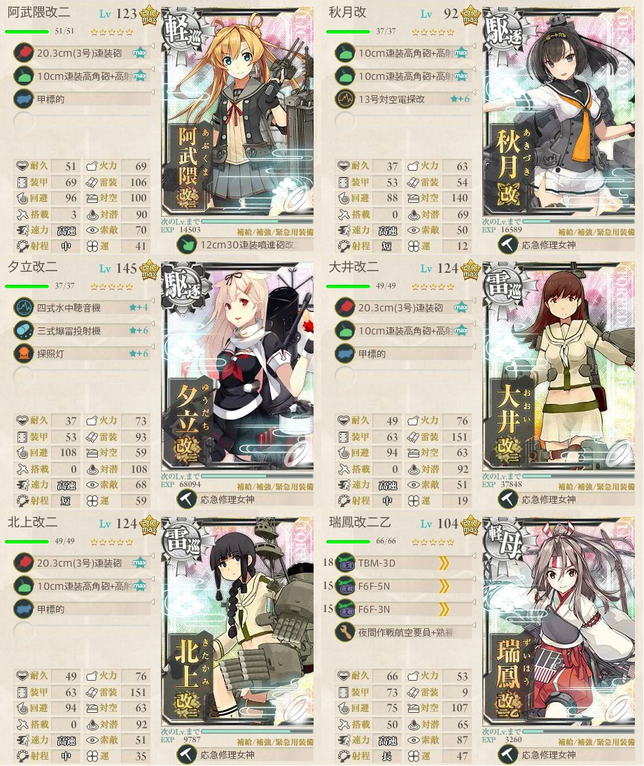This screenshot has width=644, height=766.
Task: Click the depth charge icon for 三式爆雷投射機
Action: 24,331
